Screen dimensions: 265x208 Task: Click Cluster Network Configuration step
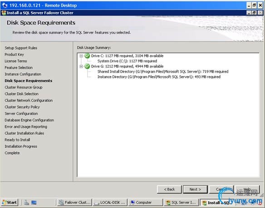click(29, 100)
